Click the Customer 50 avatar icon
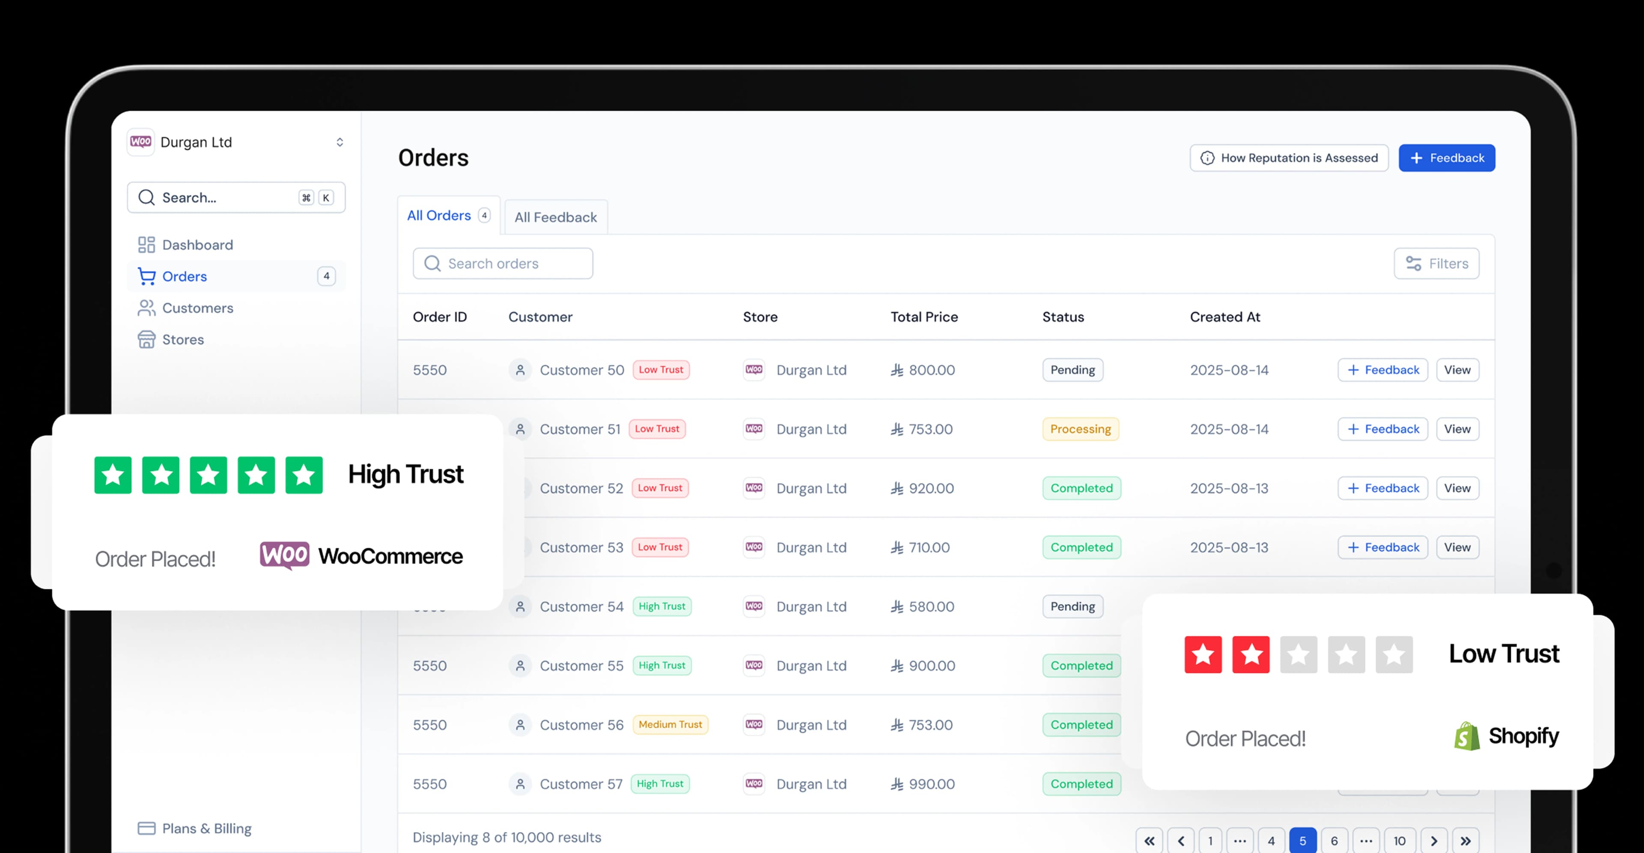 pos(520,370)
